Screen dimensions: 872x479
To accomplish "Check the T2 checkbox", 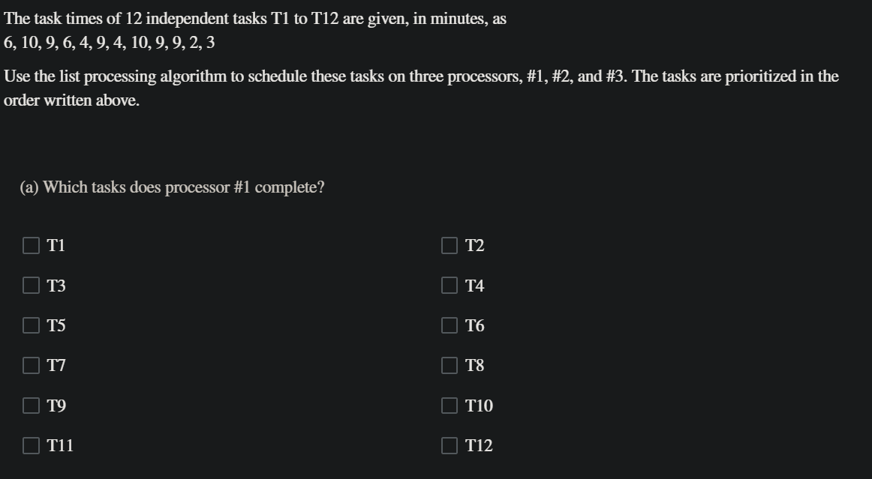I will (449, 244).
